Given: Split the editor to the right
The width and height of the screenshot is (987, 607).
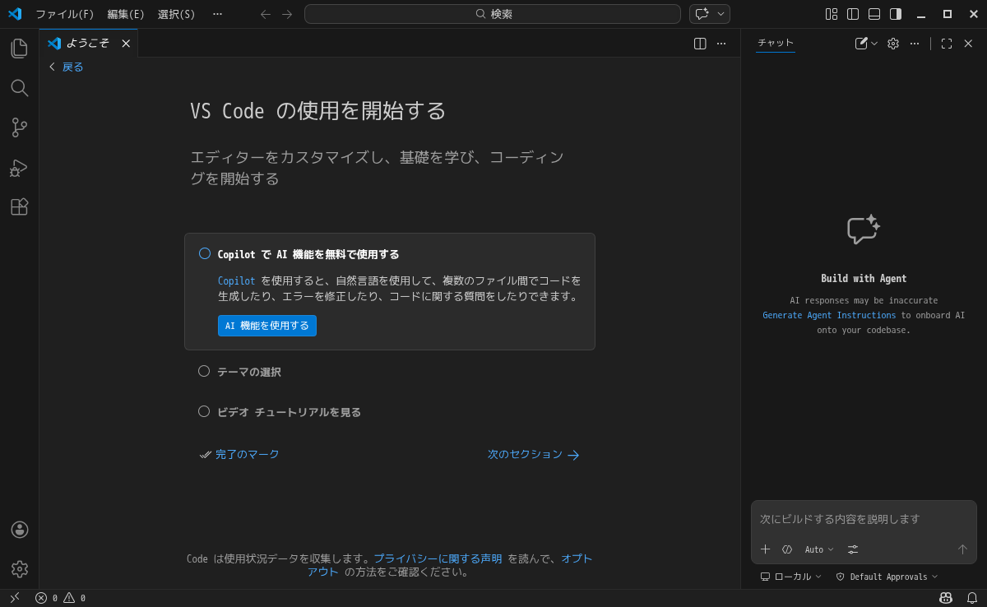Looking at the screenshot, I should pos(700,44).
